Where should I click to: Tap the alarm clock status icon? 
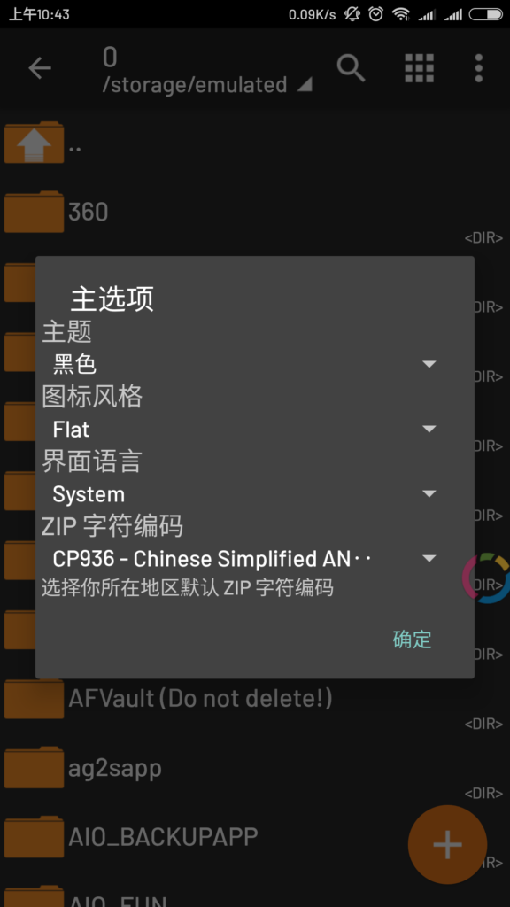pos(376,14)
